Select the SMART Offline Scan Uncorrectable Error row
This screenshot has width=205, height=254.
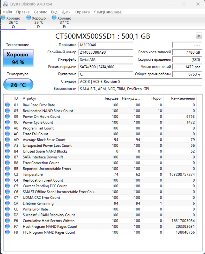pos(100,192)
